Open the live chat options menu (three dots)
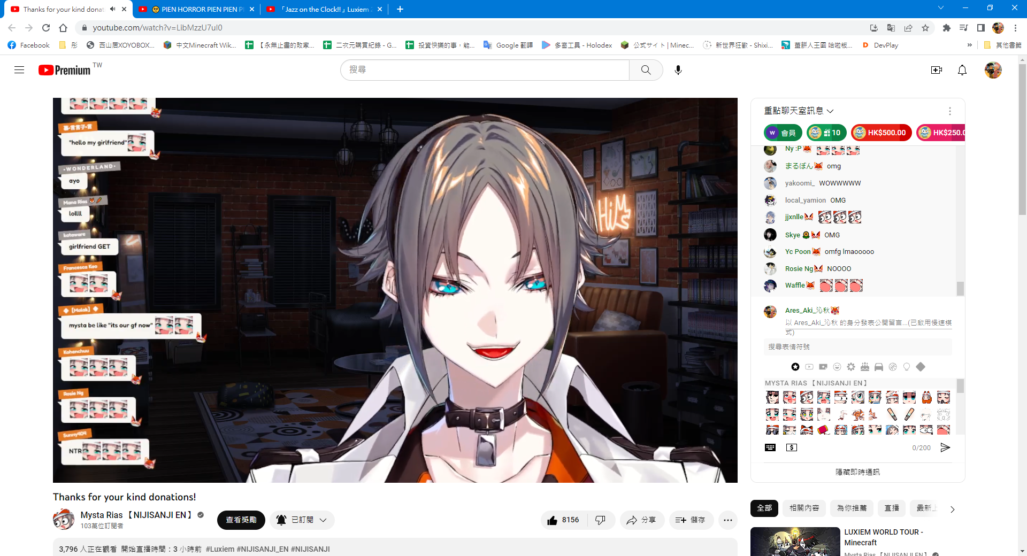The image size is (1027, 556). point(949,111)
